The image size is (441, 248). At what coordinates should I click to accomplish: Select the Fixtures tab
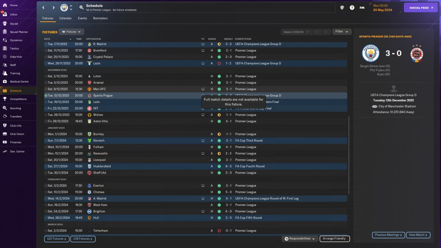48,18
